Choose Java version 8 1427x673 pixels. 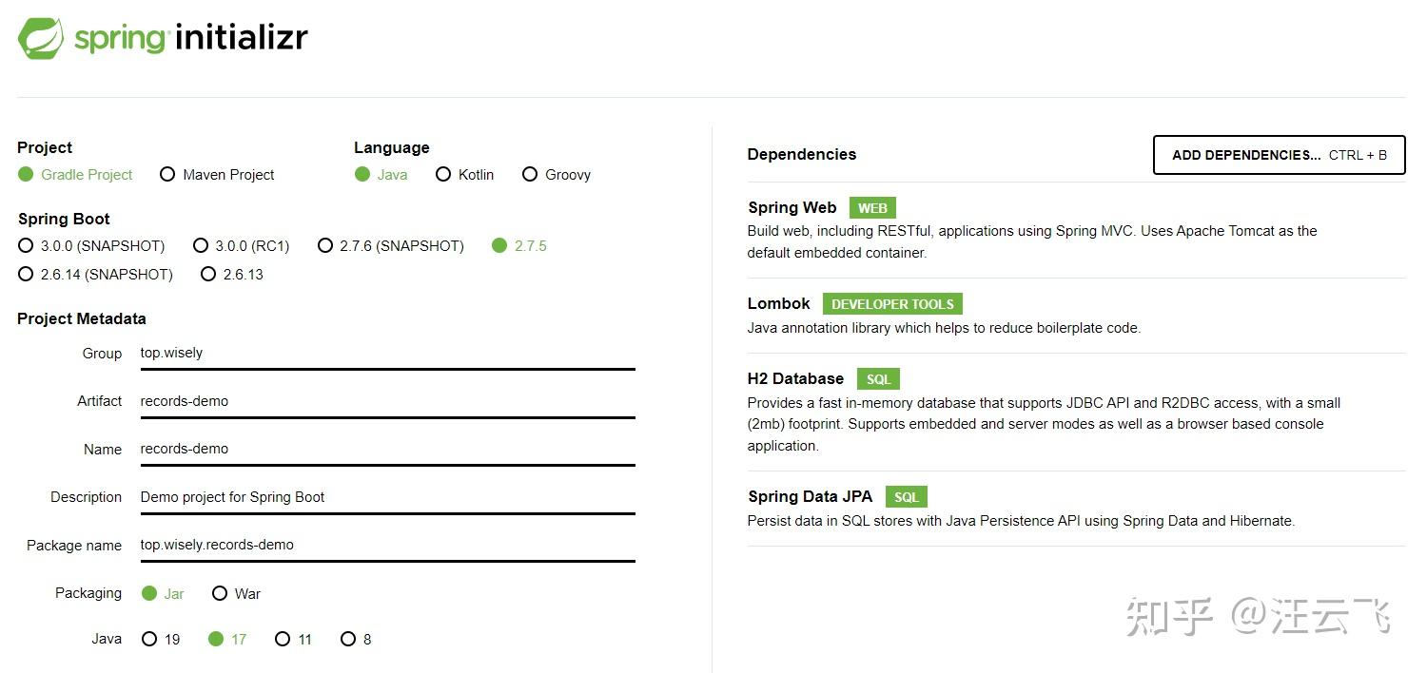pyautogui.click(x=348, y=640)
